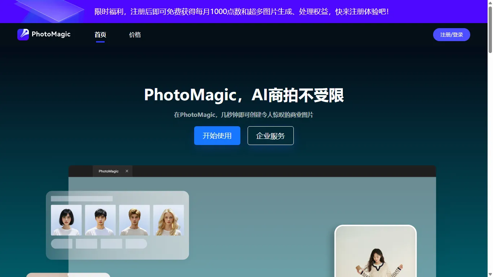Click the search-bar placeholder in the model panel
This screenshot has width=493, height=277.
point(81,198)
